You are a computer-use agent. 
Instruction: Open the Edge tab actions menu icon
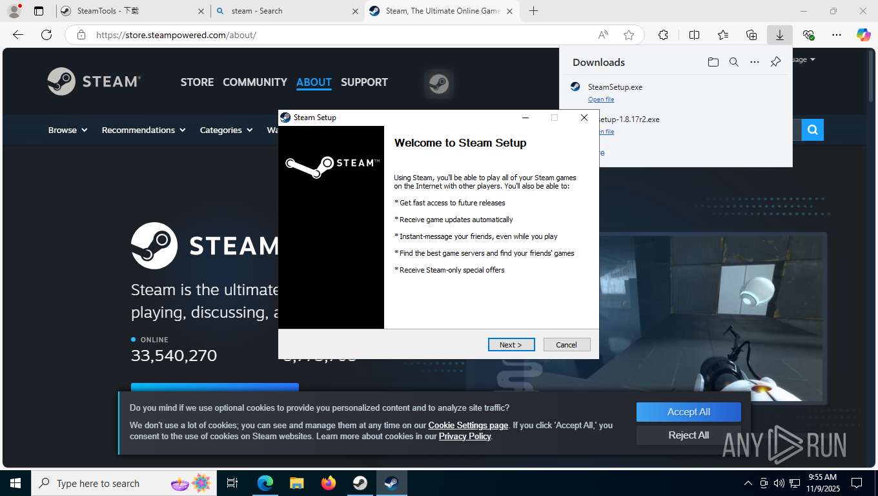(x=39, y=11)
